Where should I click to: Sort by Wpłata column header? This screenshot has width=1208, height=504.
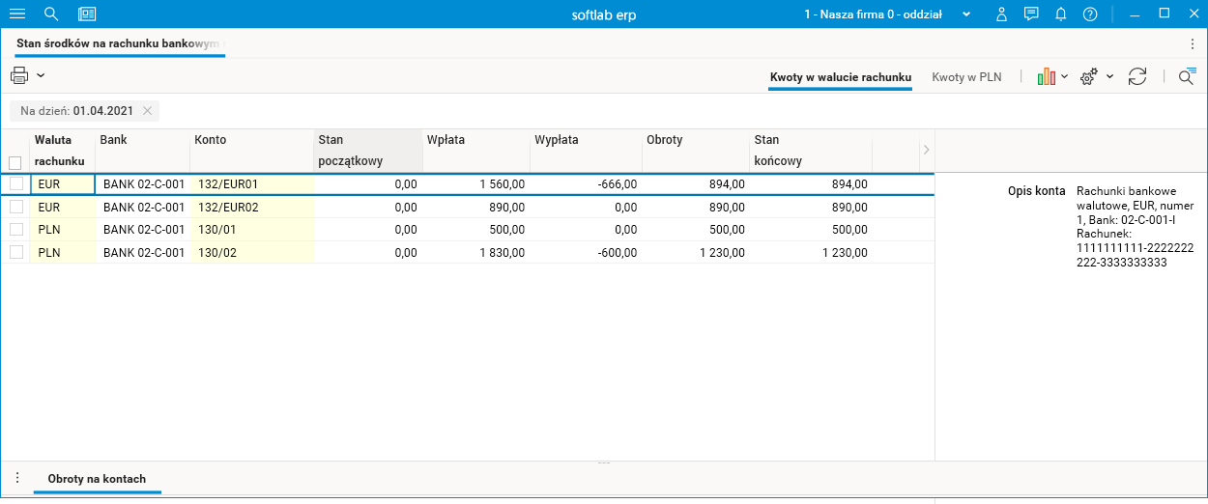click(x=475, y=150)
